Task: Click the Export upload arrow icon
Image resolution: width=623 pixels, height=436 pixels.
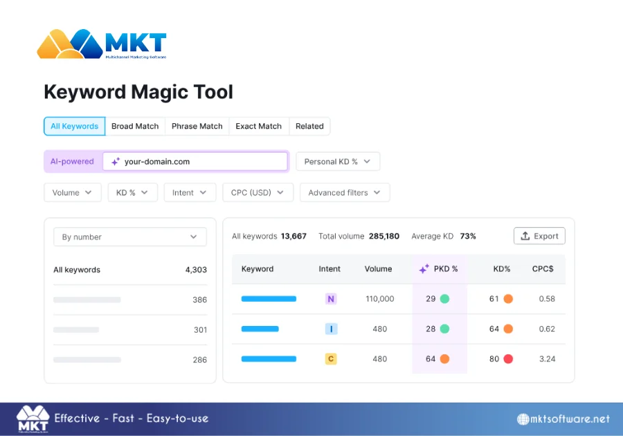Action: 525,236
